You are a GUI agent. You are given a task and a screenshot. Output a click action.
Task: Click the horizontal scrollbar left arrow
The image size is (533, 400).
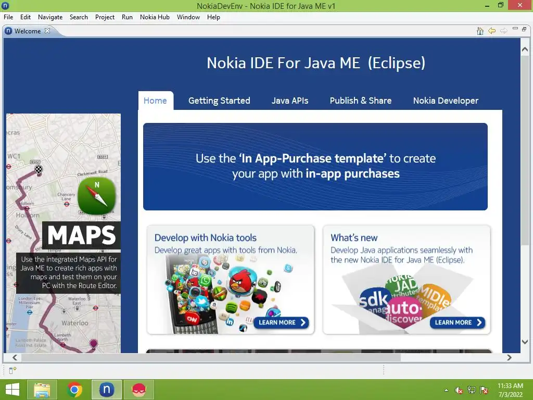coord(15,357)
